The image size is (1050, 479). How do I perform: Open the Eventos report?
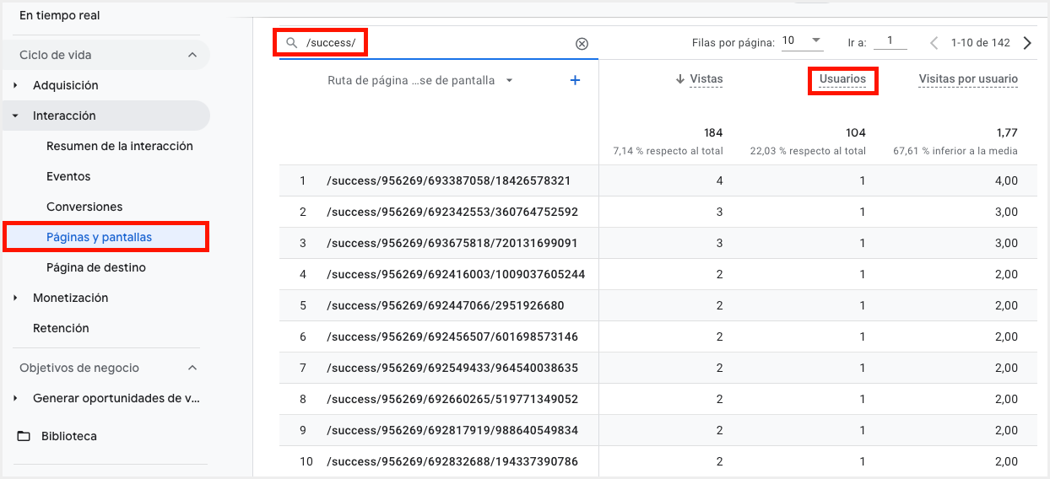68,176
